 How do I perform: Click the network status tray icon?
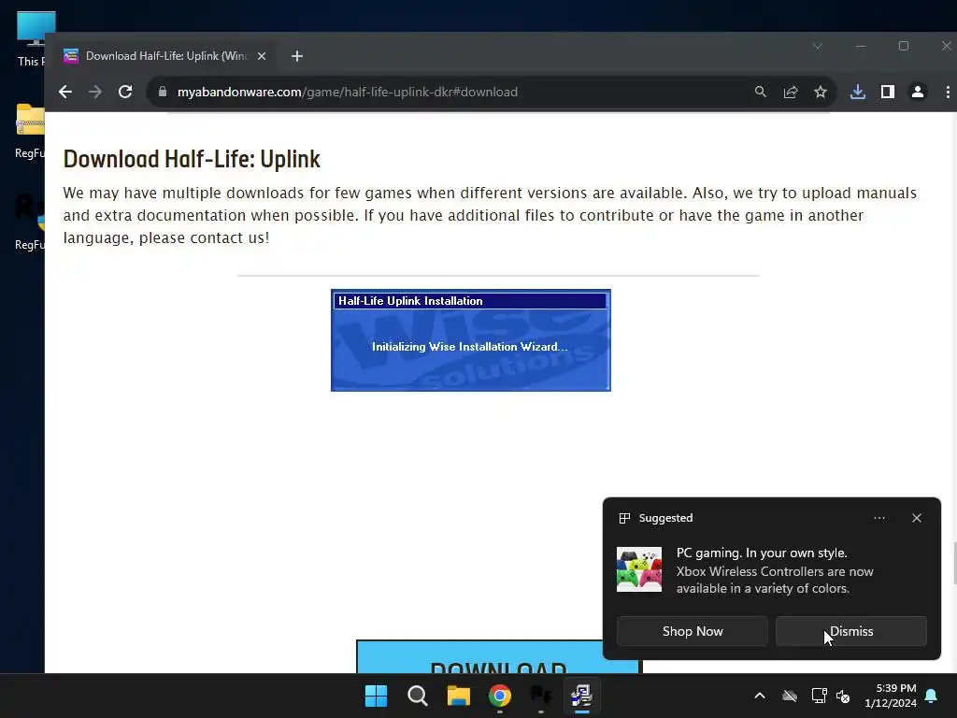(x=819, y=696)
